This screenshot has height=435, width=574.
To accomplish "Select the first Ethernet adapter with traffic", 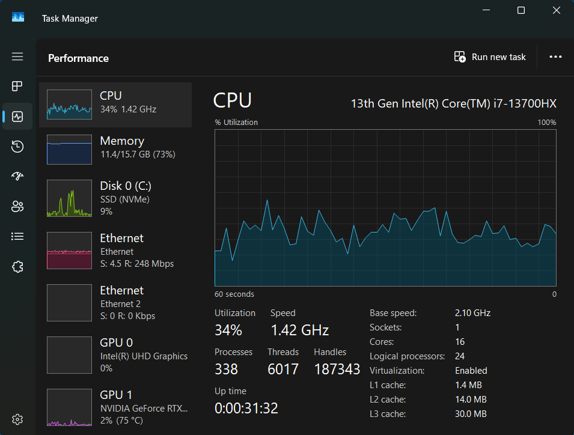I will click(115, 251).
